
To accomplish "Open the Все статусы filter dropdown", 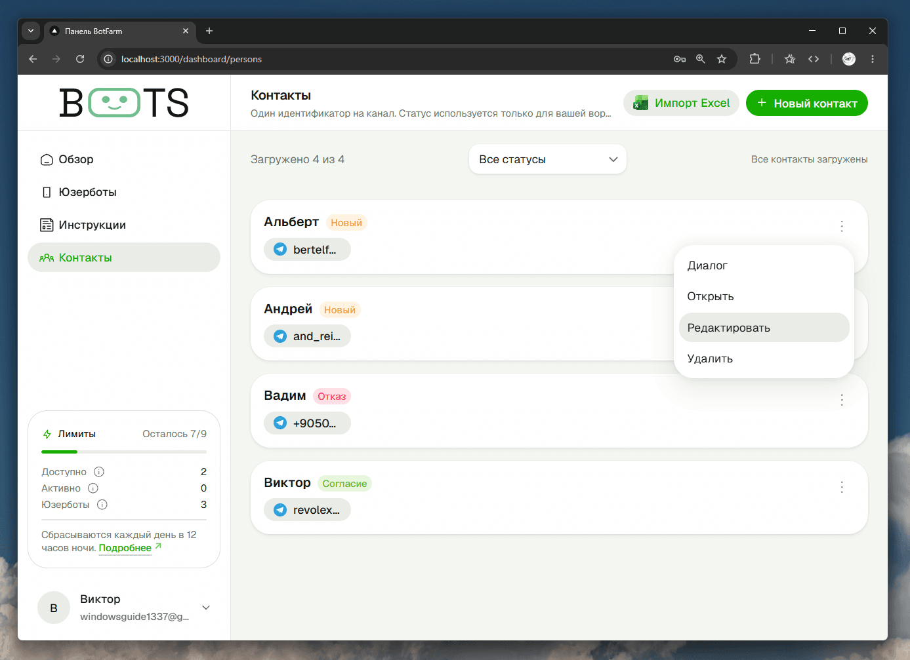I will pos(548,159).
